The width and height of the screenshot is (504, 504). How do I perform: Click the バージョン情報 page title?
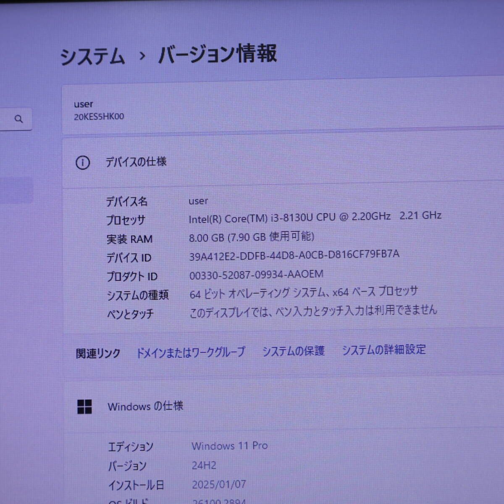coord(218,54)
